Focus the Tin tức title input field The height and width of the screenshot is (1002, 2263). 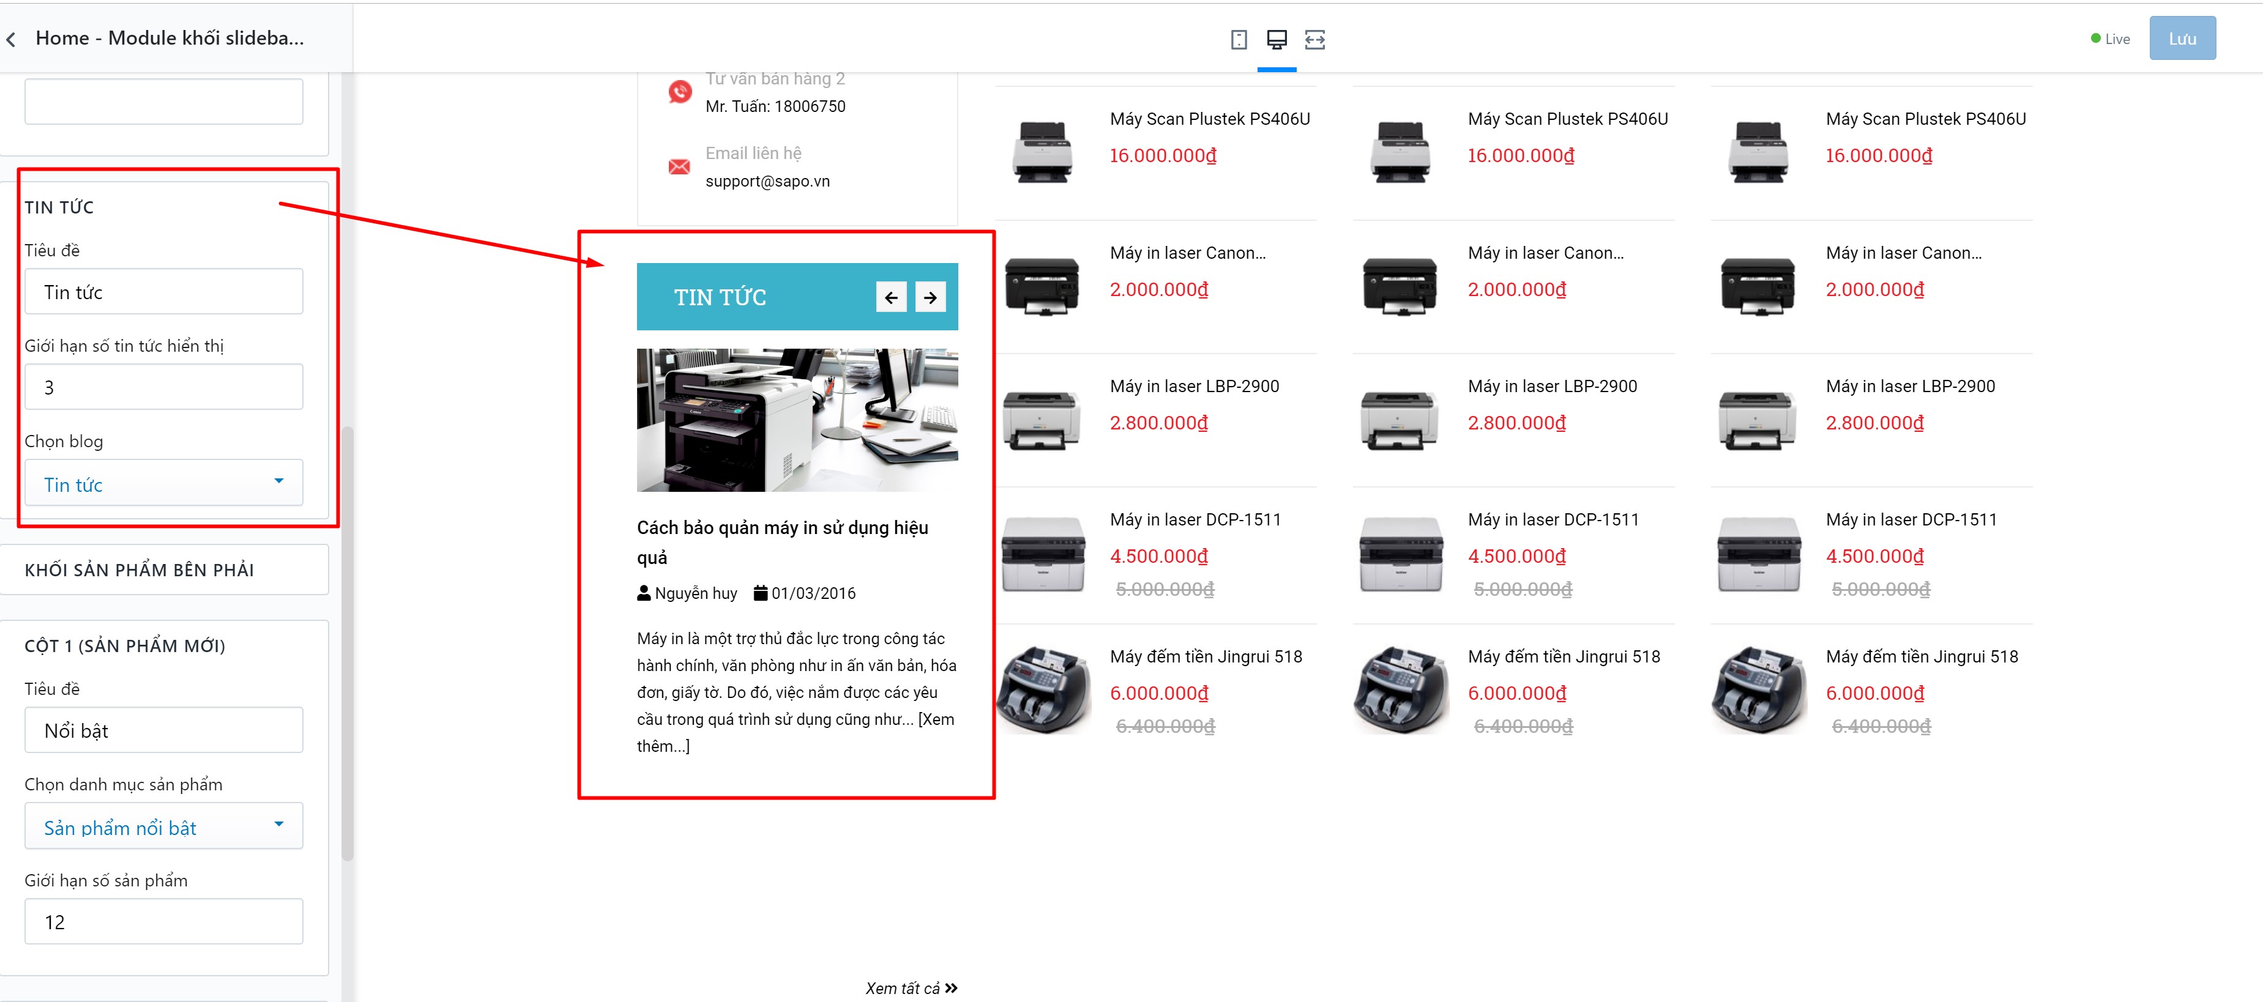[x=163, y=292]
